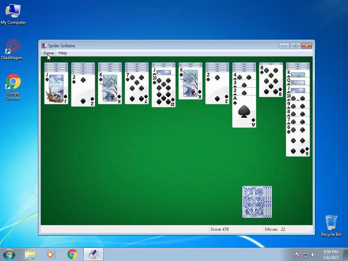Open the Help menu
Screen dimensions: 348x261
point(63,53)
